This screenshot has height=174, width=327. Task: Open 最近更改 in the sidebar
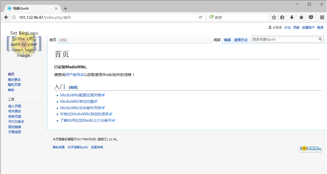tap(14, 80)
